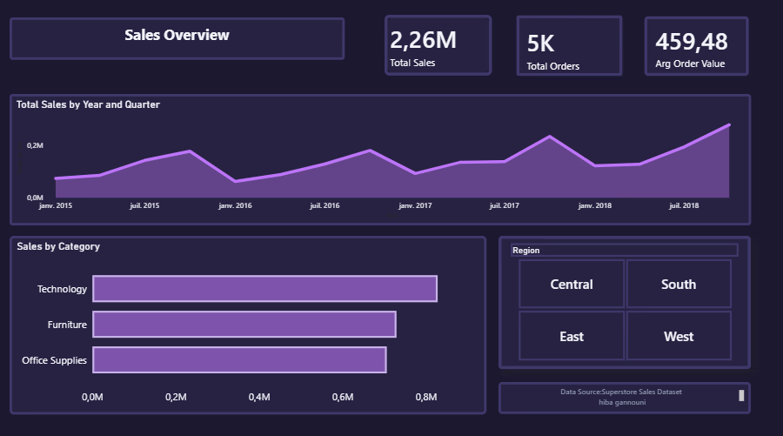
Task: Click the 'juil. 2015' axis label
Action: [144, 205]
